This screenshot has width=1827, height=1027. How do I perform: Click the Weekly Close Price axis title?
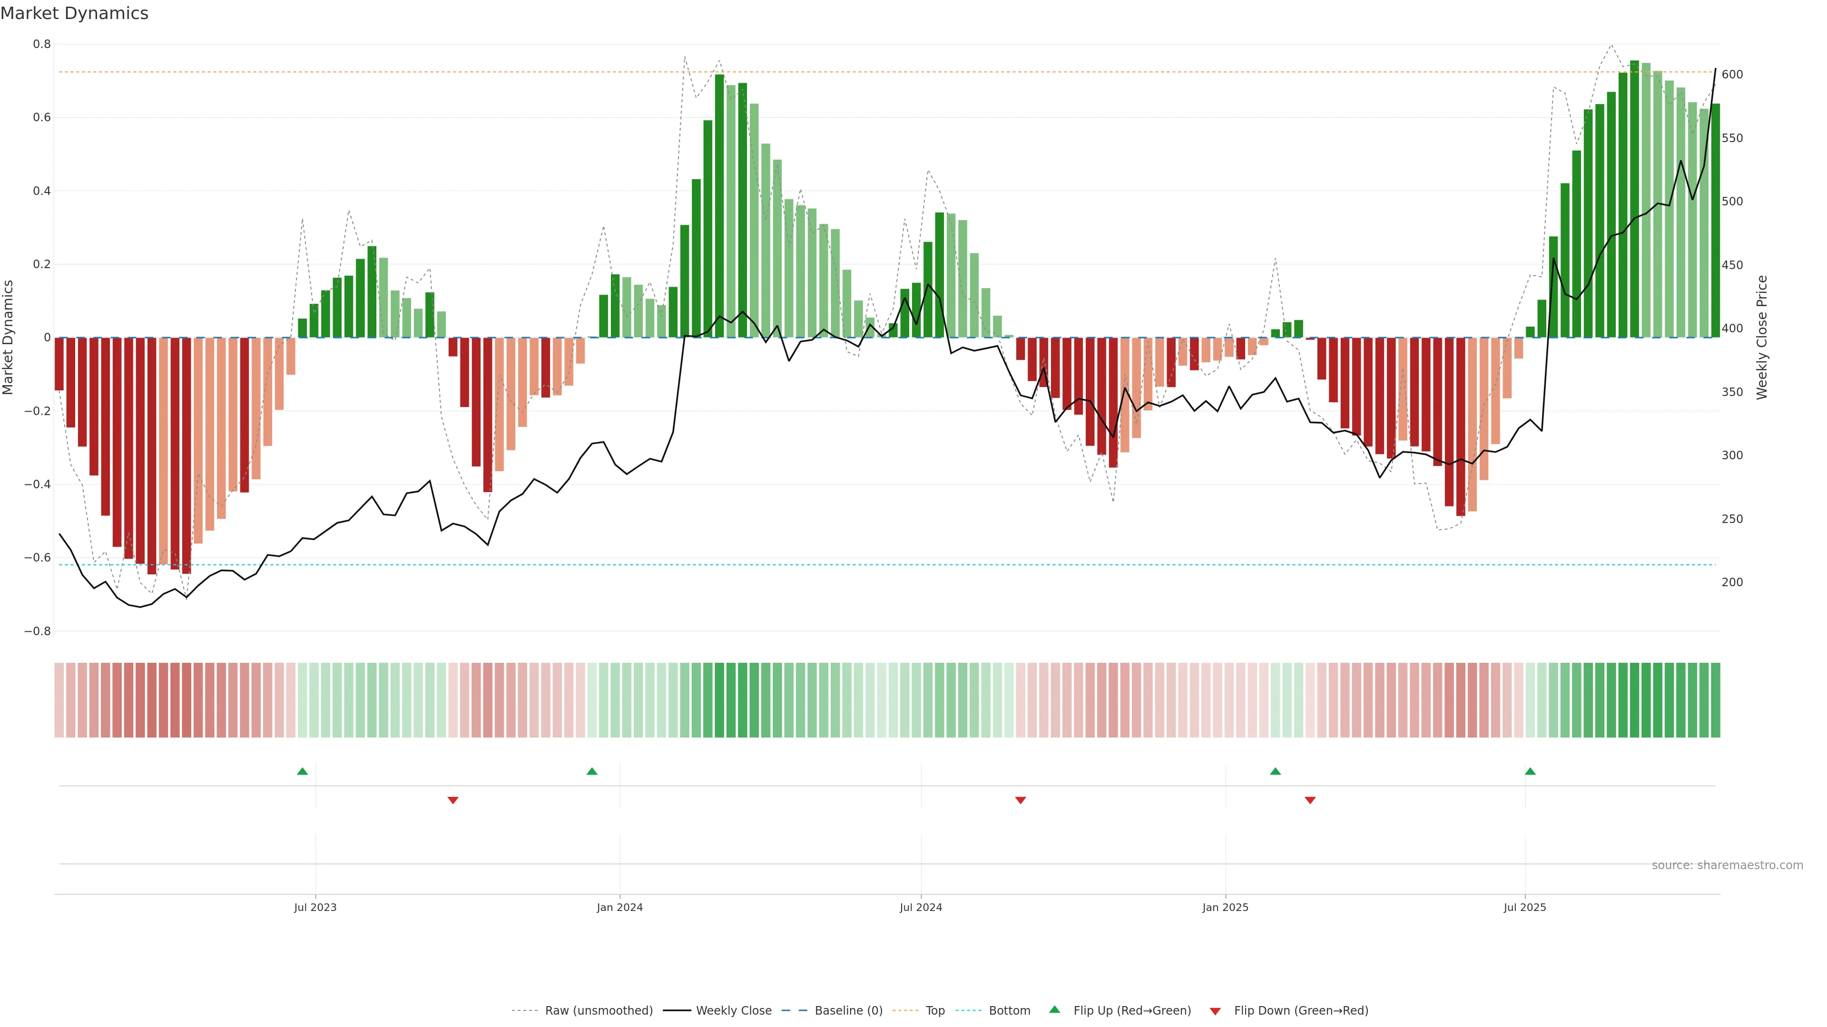click(x=1762, y=338)
